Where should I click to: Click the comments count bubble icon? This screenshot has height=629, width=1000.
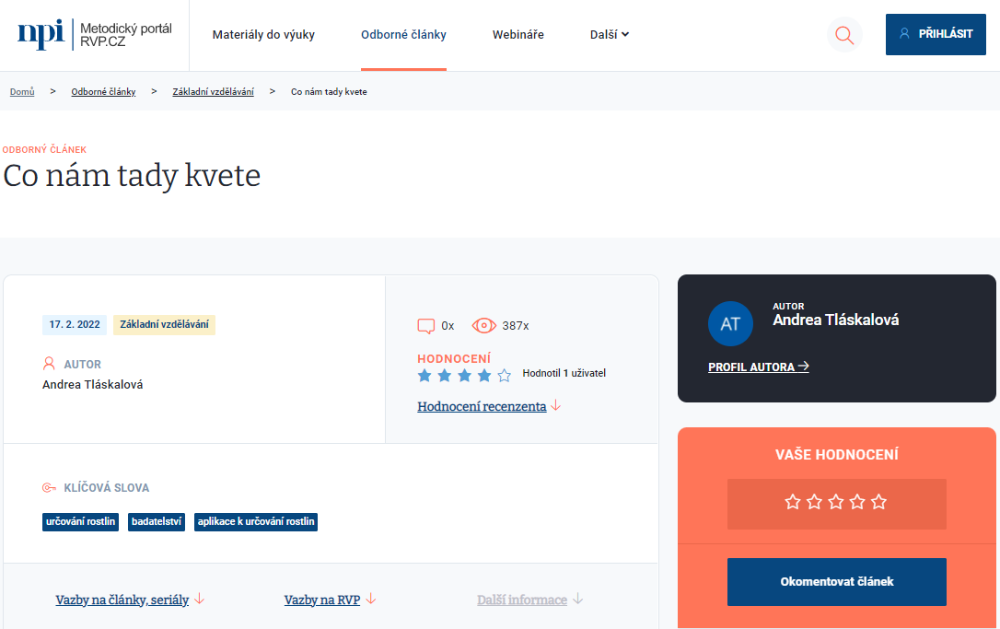[425, 326]
